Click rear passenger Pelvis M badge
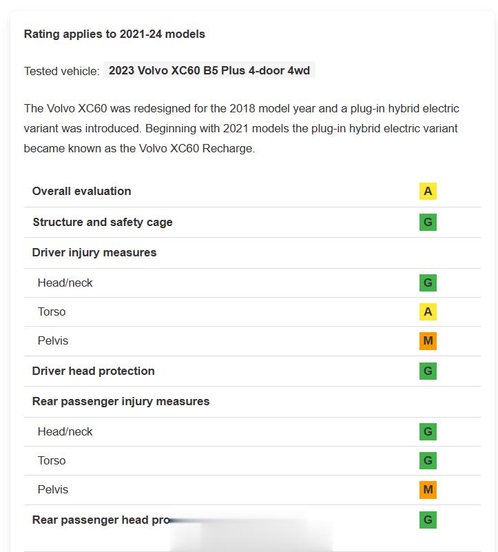The height and width of the screenshot is (552, 498). [428, 490]
